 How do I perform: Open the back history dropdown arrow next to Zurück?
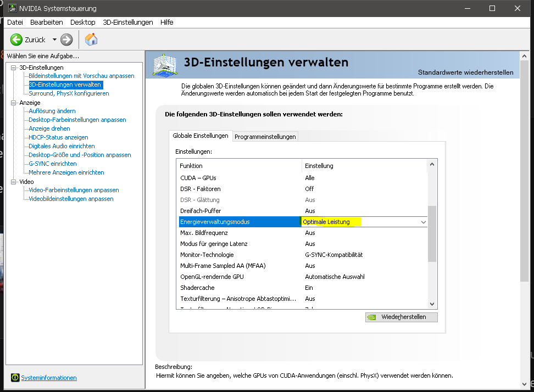(x=54, y=40)
